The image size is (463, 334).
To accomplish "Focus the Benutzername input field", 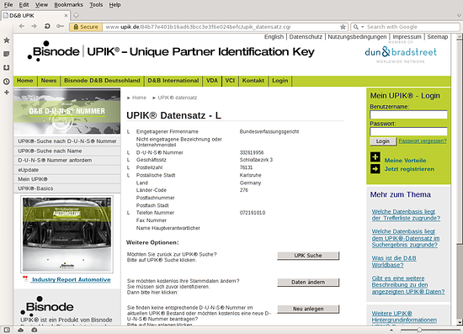I will tap(408, 114).
